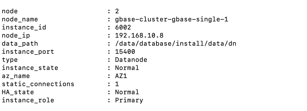The image size is (307, 111).
Task: Click the node_name label
Action: point(20,20)
